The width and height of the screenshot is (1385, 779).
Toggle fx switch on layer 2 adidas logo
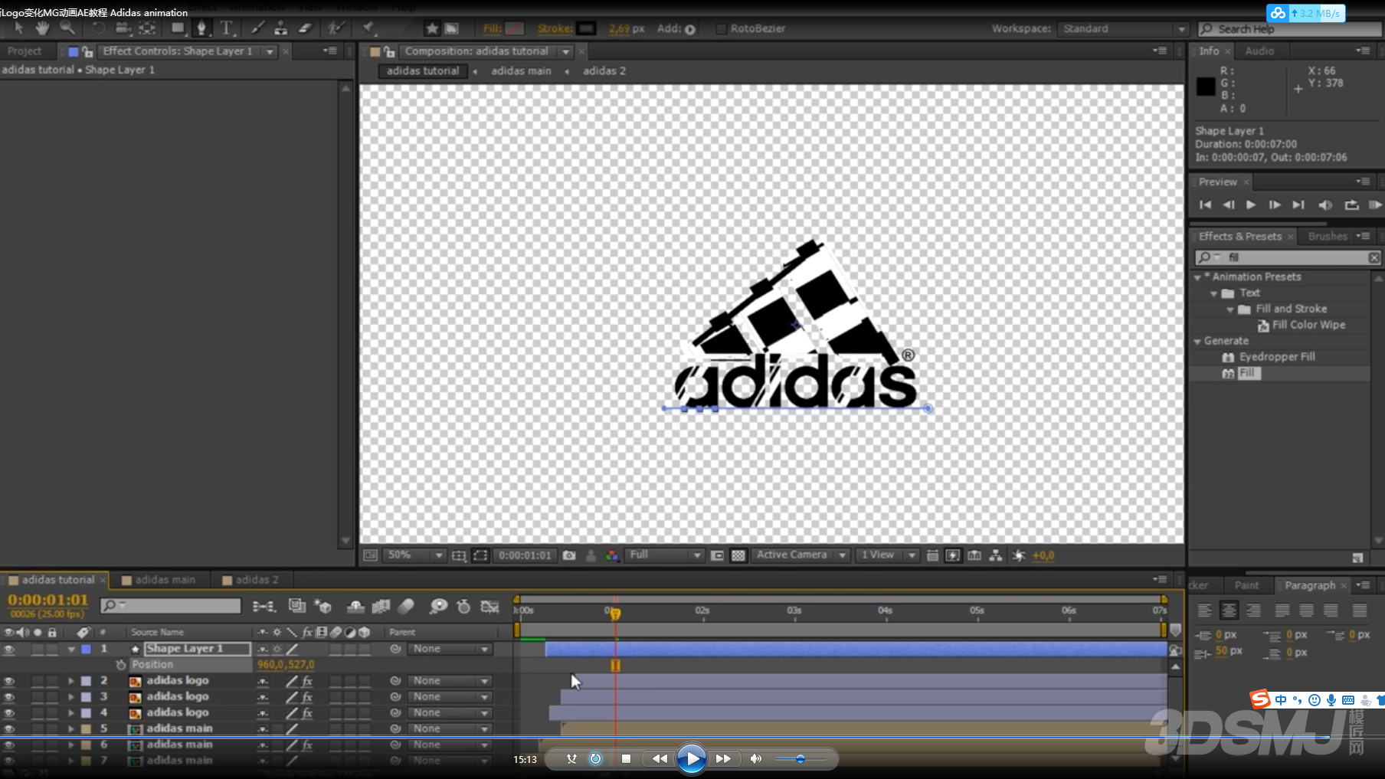[x=307, y=681]
